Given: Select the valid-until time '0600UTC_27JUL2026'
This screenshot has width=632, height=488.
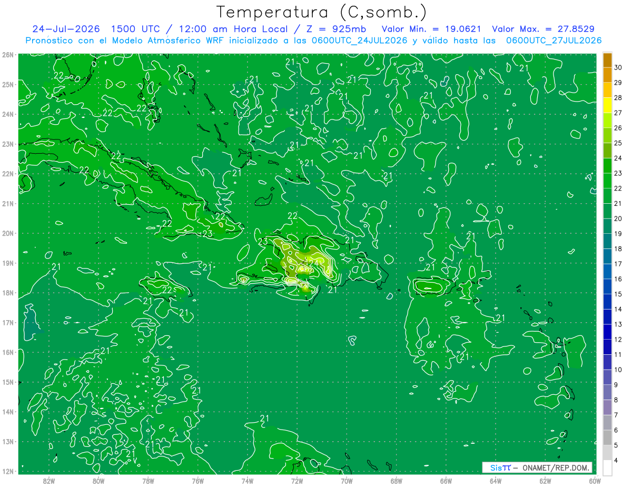Looking at the screenshot, I should pyautogui.click(x=554, y=41).
